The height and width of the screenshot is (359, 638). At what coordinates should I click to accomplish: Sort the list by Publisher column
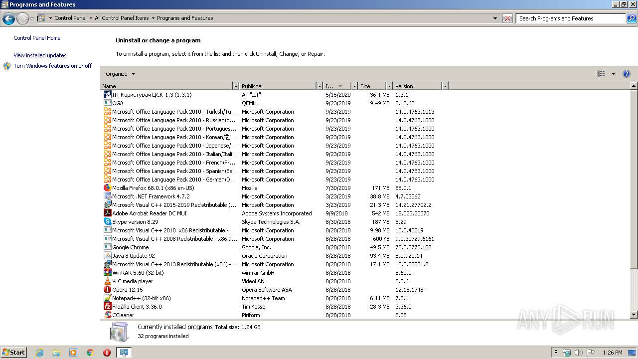coord(278,86)
